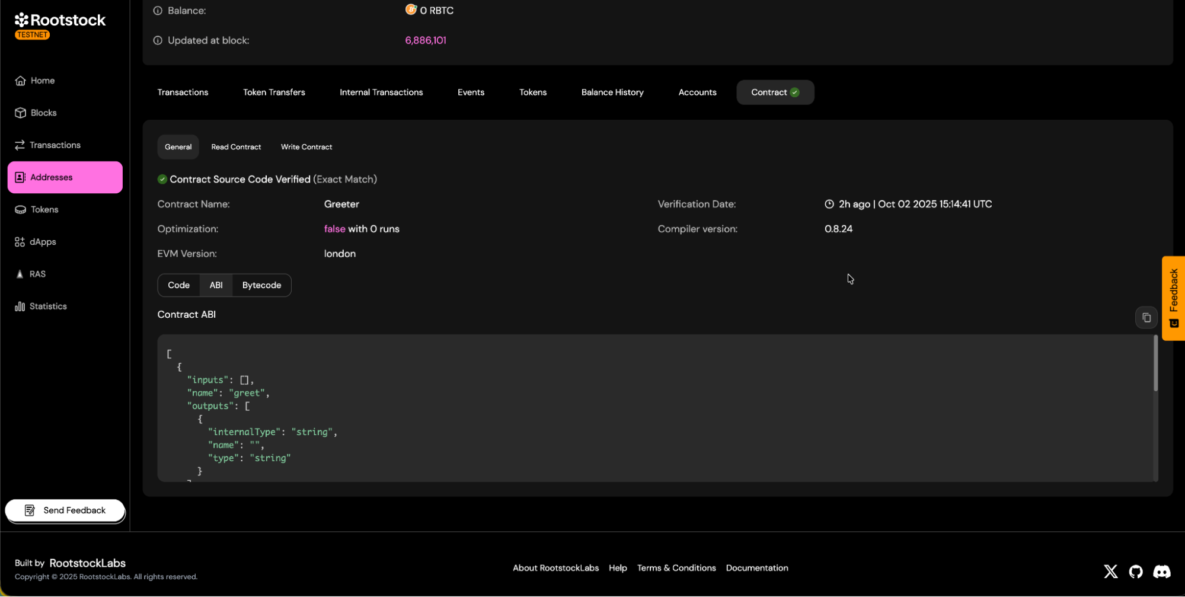Open the X (Twitter) social icon
The image size is (1185, 597).
click(1110, 572)
